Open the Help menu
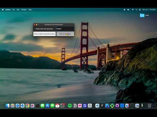Viewport: 157px width, 117px height. click(x=30, y=10)
